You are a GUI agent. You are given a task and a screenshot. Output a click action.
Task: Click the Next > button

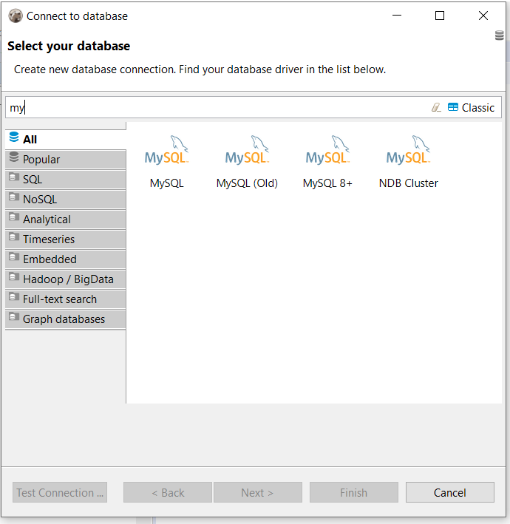click(x=258, y=492)
